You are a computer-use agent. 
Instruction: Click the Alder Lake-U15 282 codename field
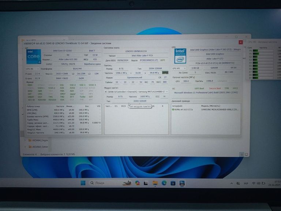coord(68,59)
